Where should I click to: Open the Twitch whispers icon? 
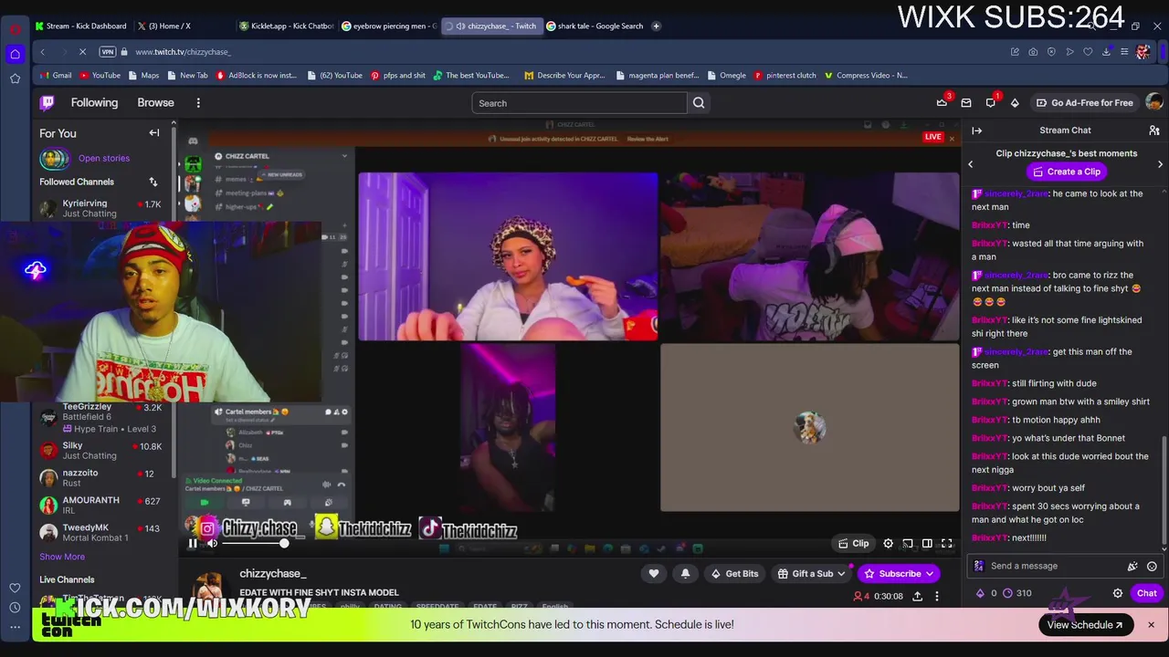pos(990,103)
